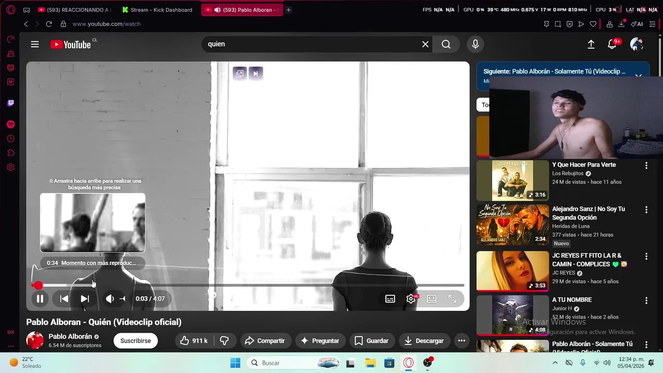Image resolution: width=663 pixels, height=373 pixels.
Task: Open Twitch panel in sidebar
Action: 10,103
